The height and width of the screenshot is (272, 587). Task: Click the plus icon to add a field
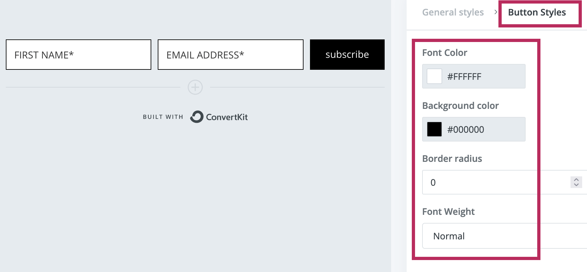[x=195, y=87]
